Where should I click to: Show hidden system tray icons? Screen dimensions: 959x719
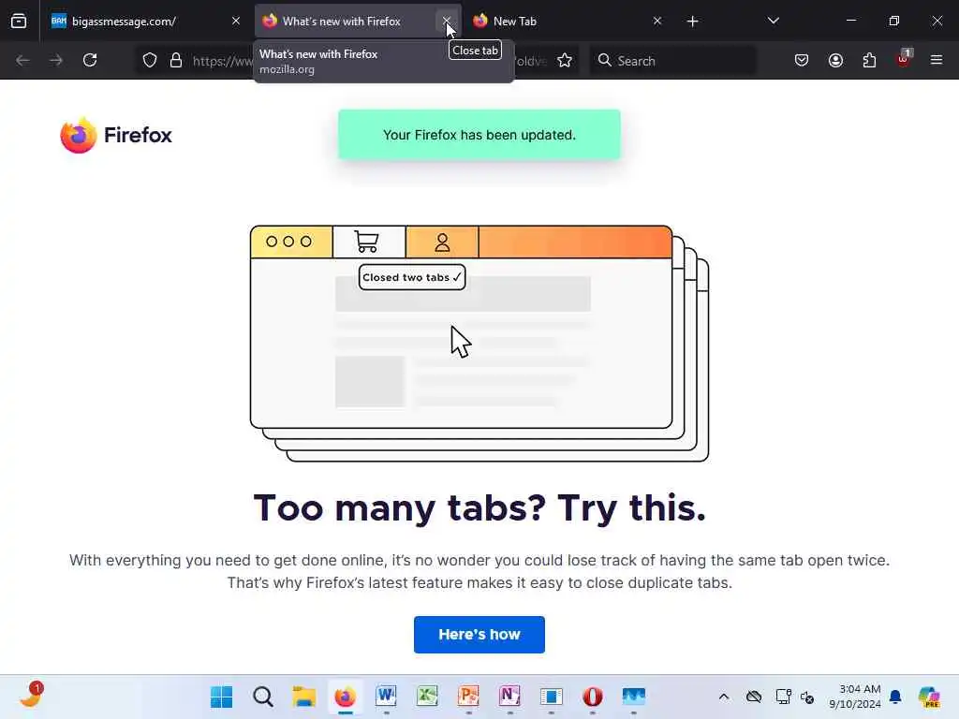tap(724, 697)
